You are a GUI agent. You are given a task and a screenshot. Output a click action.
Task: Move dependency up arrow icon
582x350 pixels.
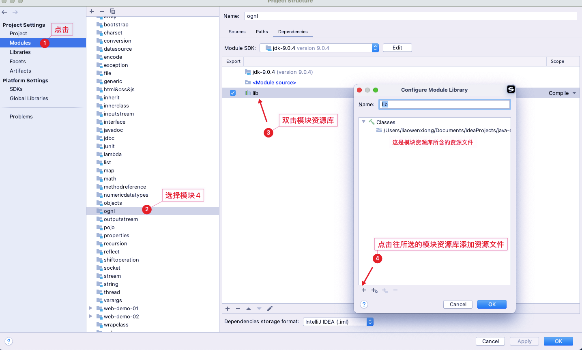tap(249, 309)
